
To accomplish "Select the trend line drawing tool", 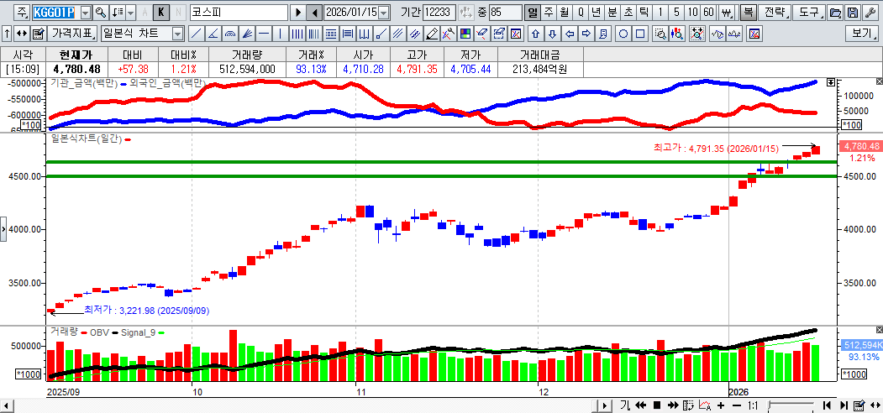I will point(196,34).
